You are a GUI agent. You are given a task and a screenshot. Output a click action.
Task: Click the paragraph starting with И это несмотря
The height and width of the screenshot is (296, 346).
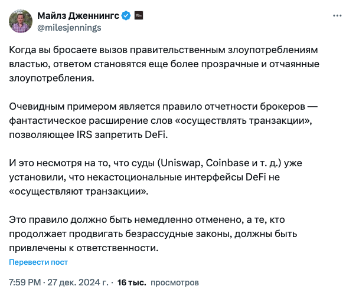point(155,177)
